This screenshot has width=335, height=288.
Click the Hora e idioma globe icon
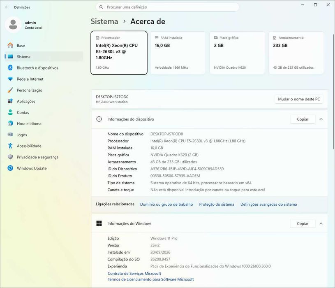coord(10,123)
